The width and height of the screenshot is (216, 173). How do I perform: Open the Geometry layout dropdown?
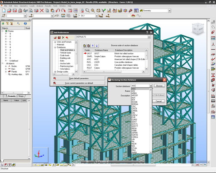pos(169,11)
